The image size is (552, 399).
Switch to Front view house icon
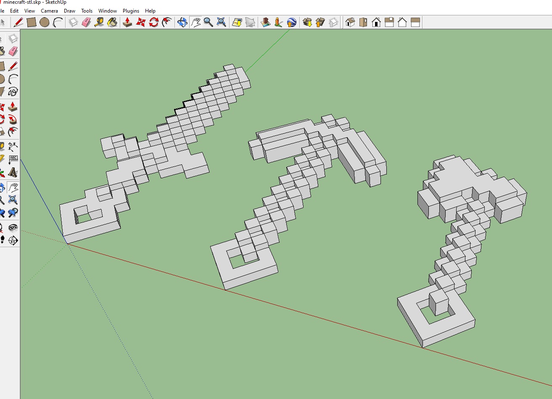pyautogui.click(x=376, y=22)
